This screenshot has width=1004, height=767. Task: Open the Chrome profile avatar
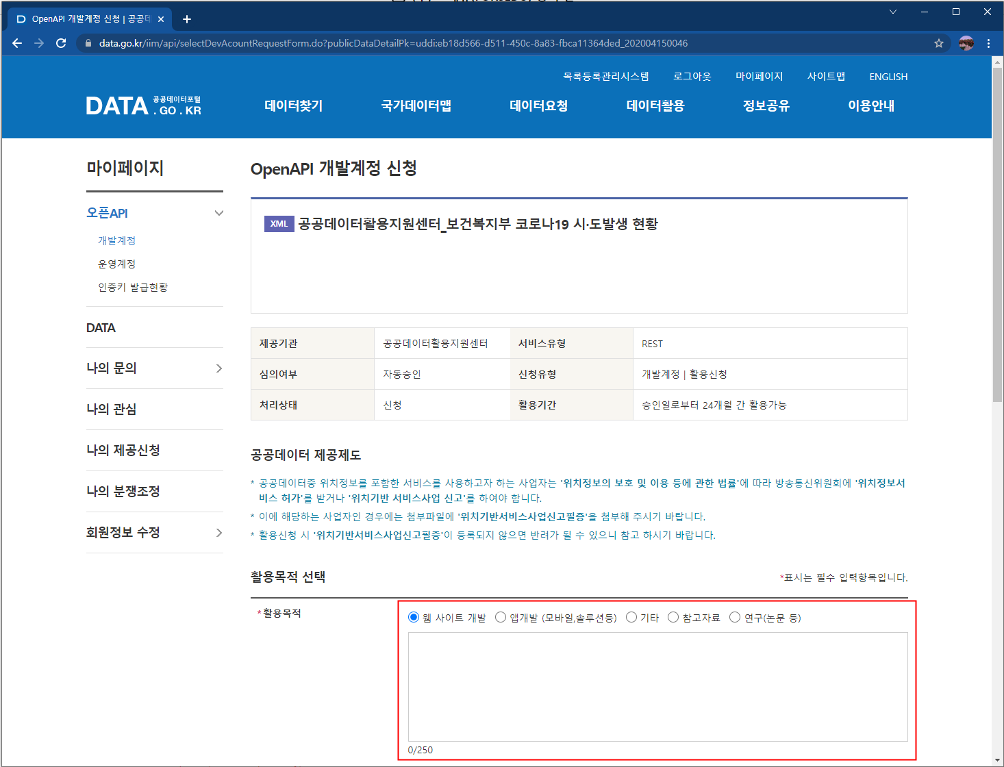click(966, 43)
